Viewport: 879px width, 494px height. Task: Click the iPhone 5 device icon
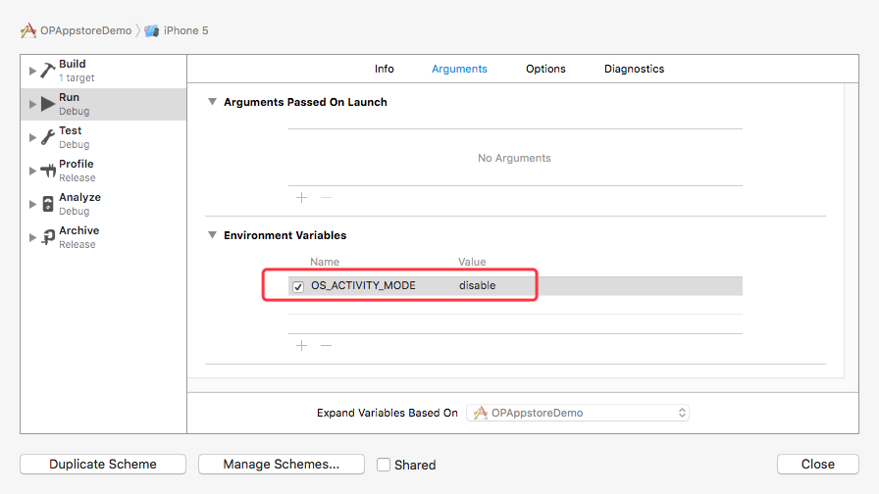152,30
